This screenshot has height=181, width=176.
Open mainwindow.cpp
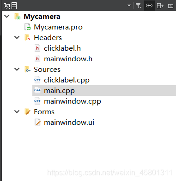coord(73,101)
